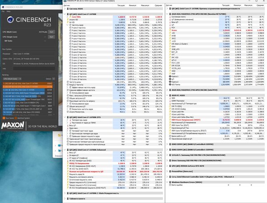267x203 pixels.
Task: Click the fan icon next to AIO Помпа
Action: pos(170,84)
